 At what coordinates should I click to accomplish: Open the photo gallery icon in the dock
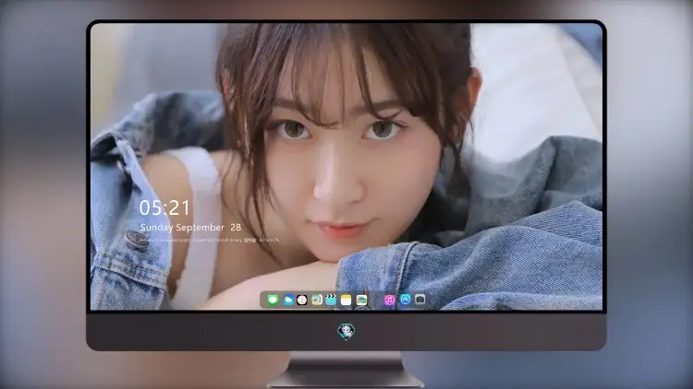pyautogui.click(x=361, y=300)
